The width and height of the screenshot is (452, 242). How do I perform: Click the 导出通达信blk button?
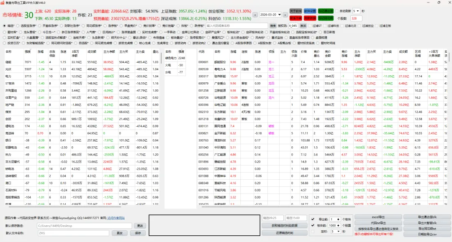pyautogui.click(x=427, y=217)
